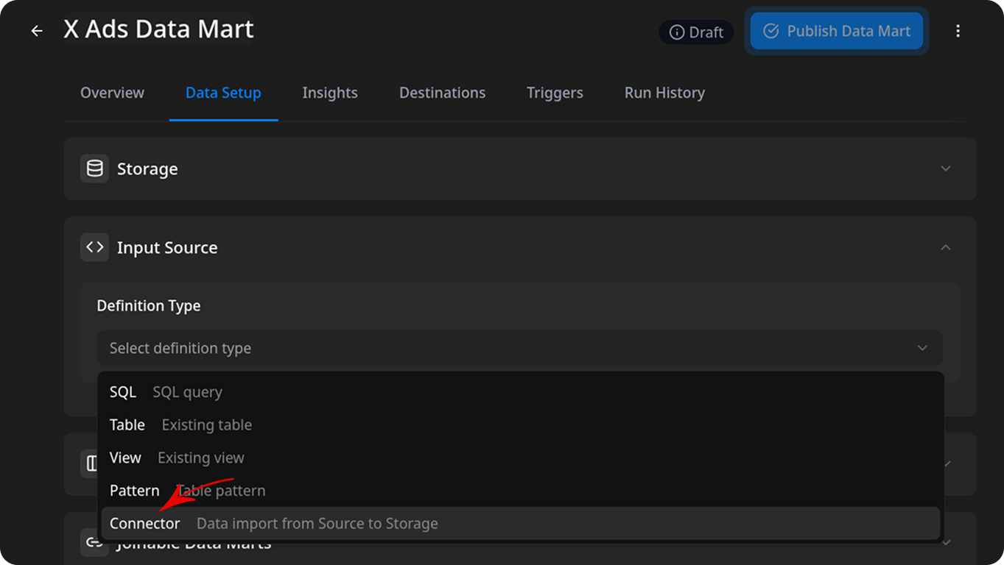Image resolution: width=1004 pixels, height=565 pixels.
Task: Open the Data Setup tab
Action: (223, 93)
